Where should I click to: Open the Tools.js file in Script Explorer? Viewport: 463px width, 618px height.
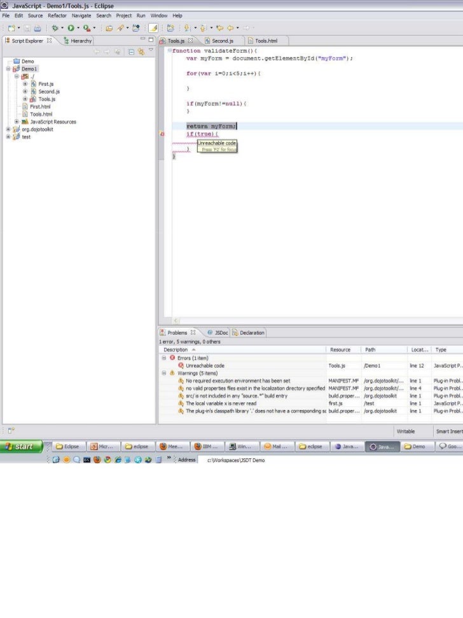click(x=46, y=99)
